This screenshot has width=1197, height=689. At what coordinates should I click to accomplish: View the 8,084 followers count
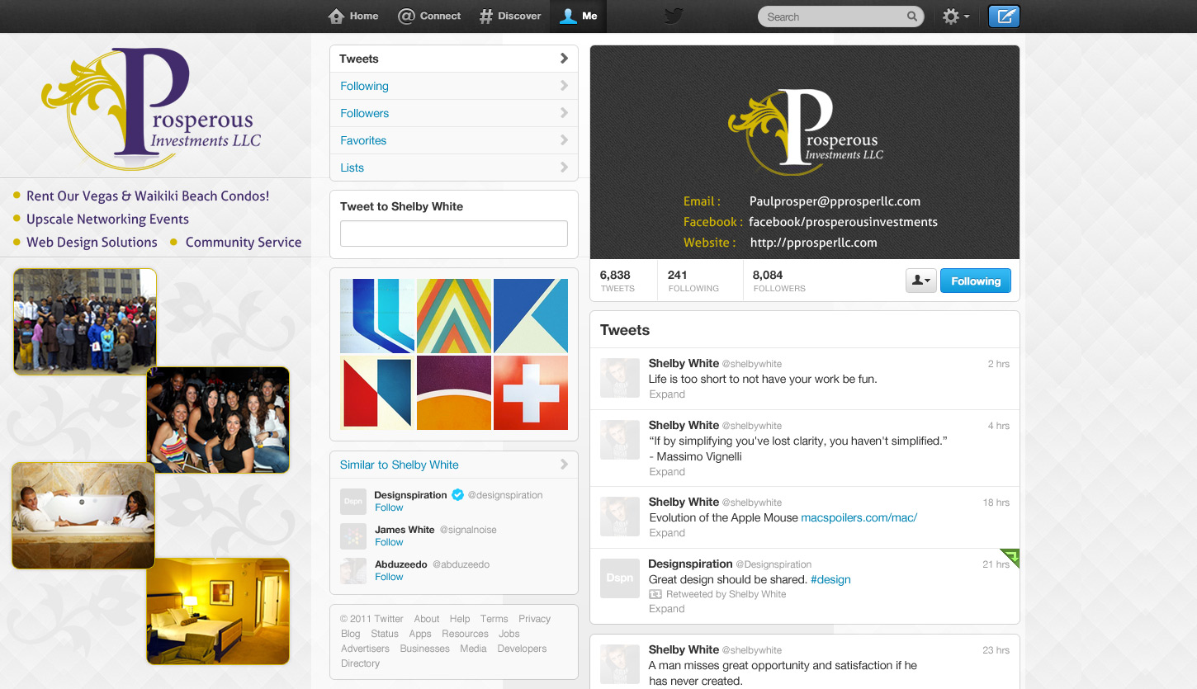779,281
